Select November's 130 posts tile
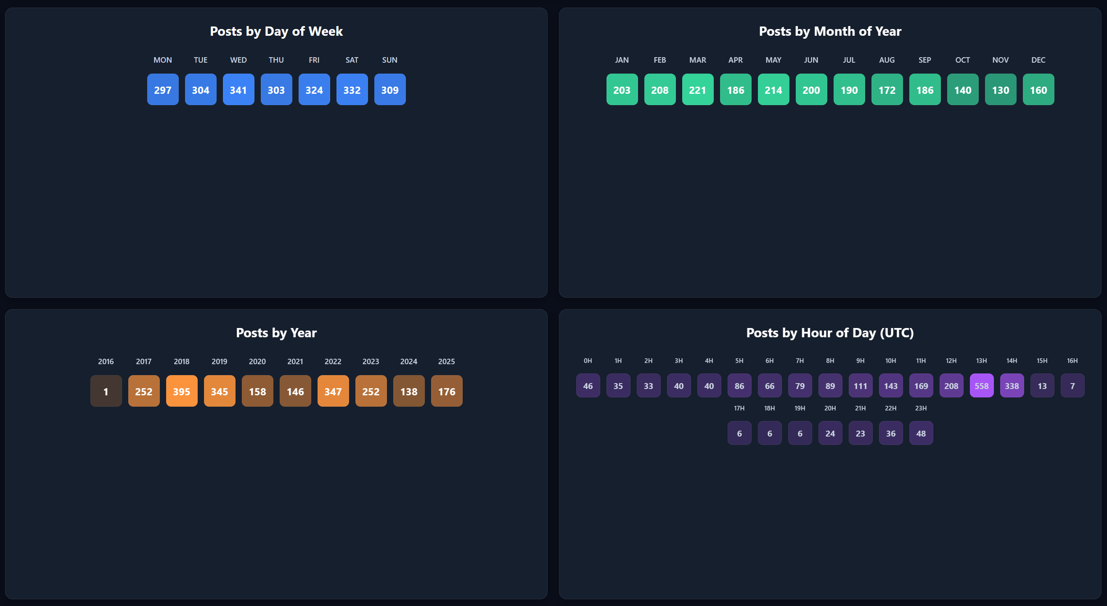The height and width of the screenshot is (606, 1107). click(1000, 90)
